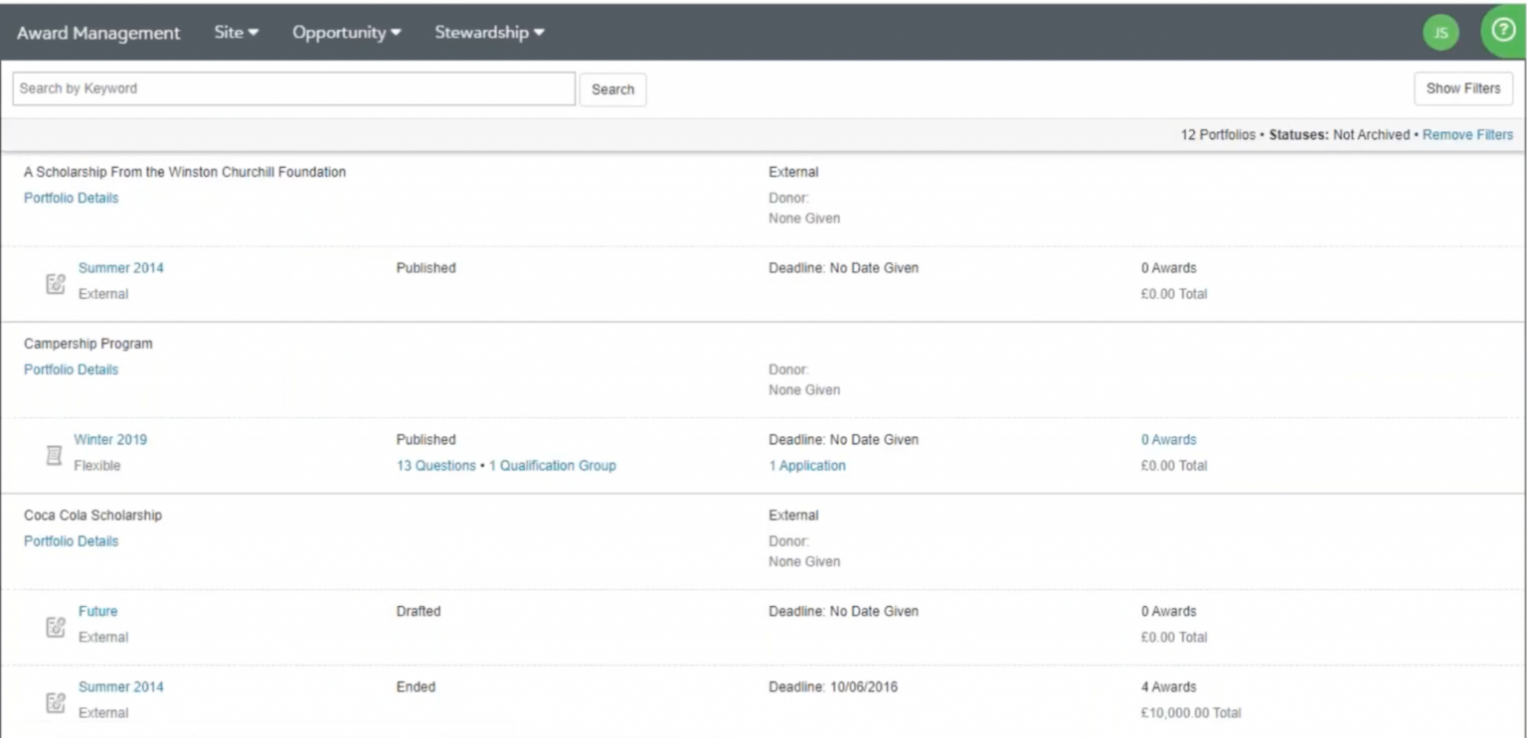Click Remove Filters link
This screenshot has height=738, width=1527.
pyautogui.click(x=1466, y=134)
